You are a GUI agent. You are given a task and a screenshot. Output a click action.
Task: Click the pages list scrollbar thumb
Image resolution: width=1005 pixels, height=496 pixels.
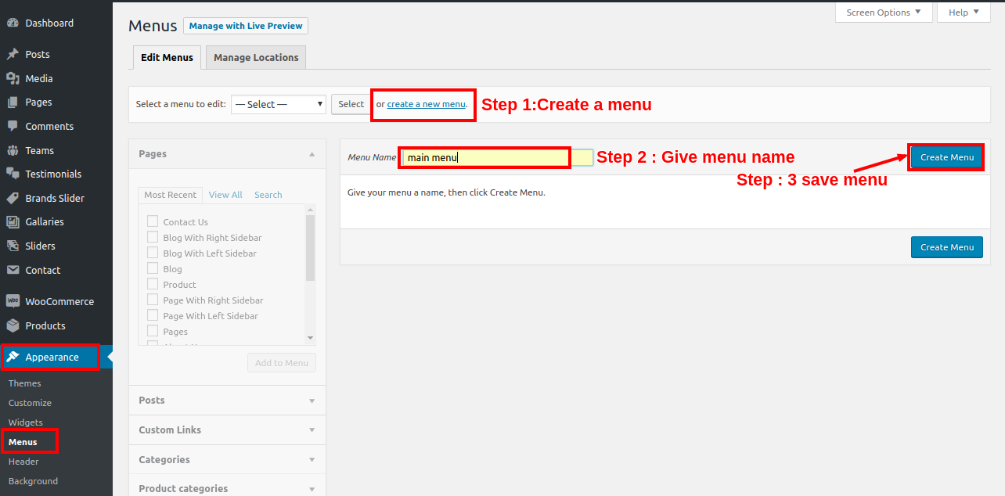pos(311,248)
